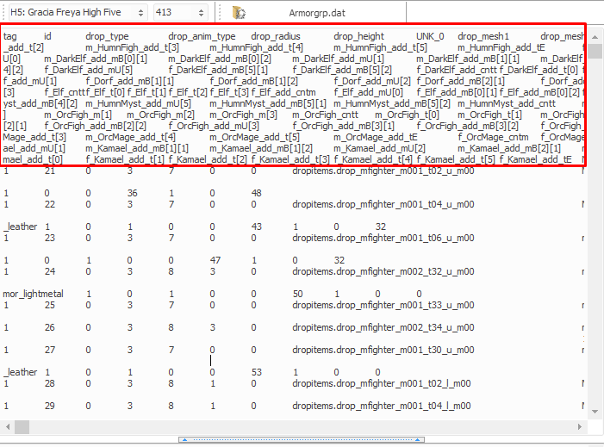The height and width of the screenshot is (447, 604).
Task: Click text 'dropitems.drop_mfighter_m001_t04_l_m00'
Action: pyautogui.click(x=382, y=406)
